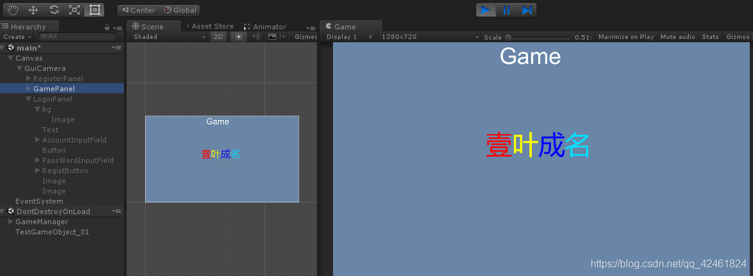Image resolution: width=753 pixels, height=276 pixels.
Task: Open Hierarchy panel options menu
Action: click(x=117, y=28)
